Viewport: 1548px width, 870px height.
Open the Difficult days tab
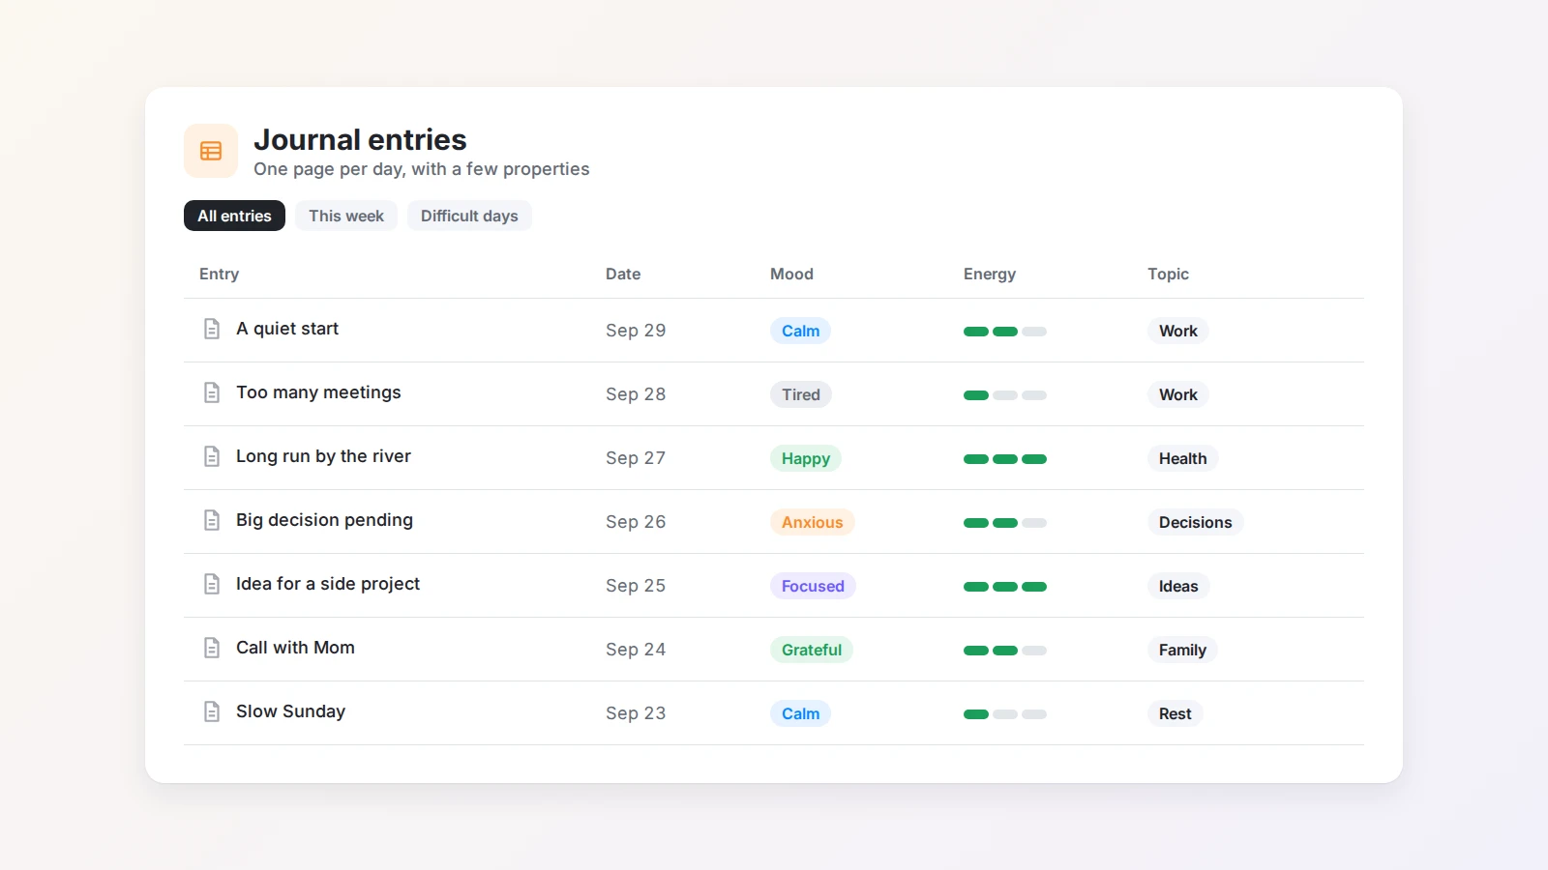(469, 216)
